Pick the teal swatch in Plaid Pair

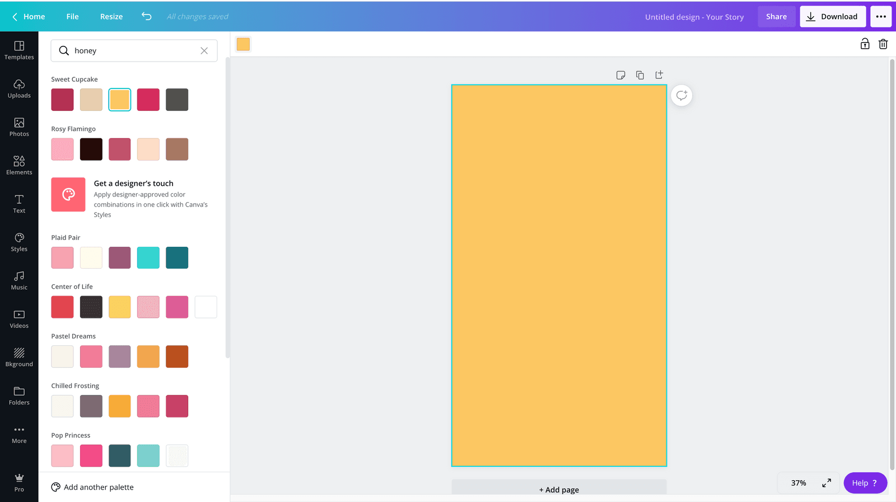click(x=177, y=258)
